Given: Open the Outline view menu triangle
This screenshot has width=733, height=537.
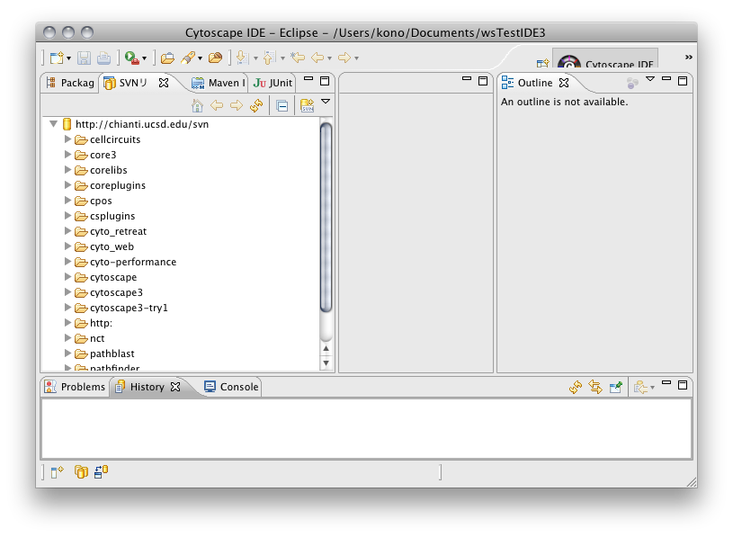Looking at the screenshot, I should [650, 79].
